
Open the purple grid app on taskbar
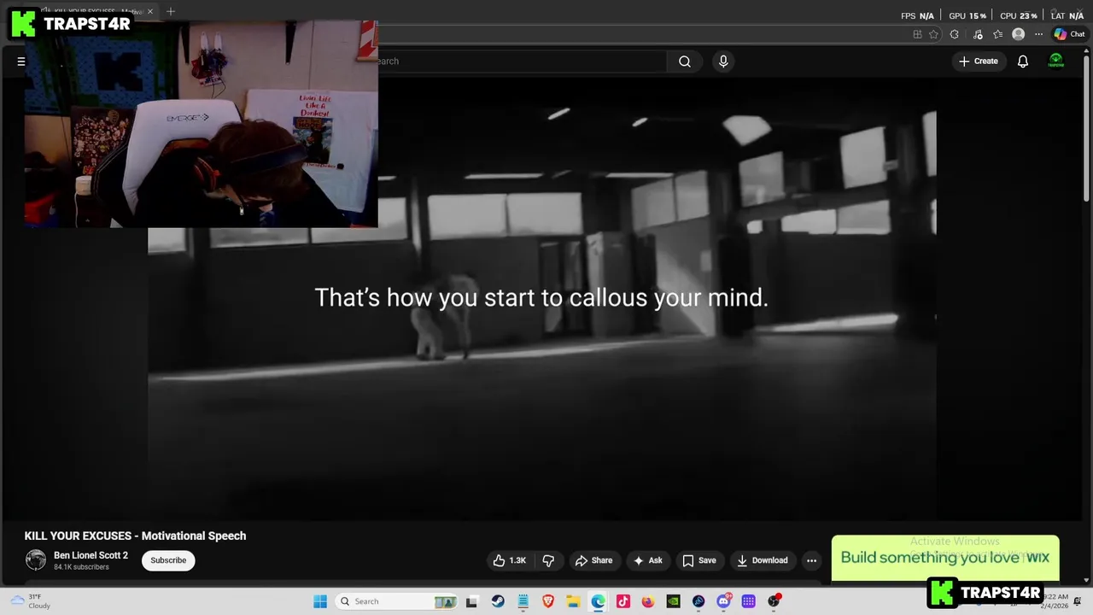(749, 601)
